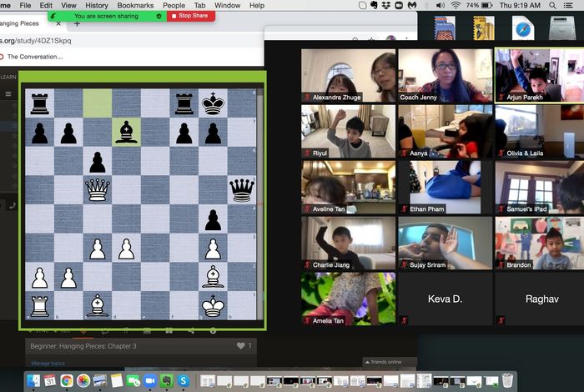Screen dimensions: 584x392
Task: Click the highlighted black bishop on board
Action: [x=126, y=132]
